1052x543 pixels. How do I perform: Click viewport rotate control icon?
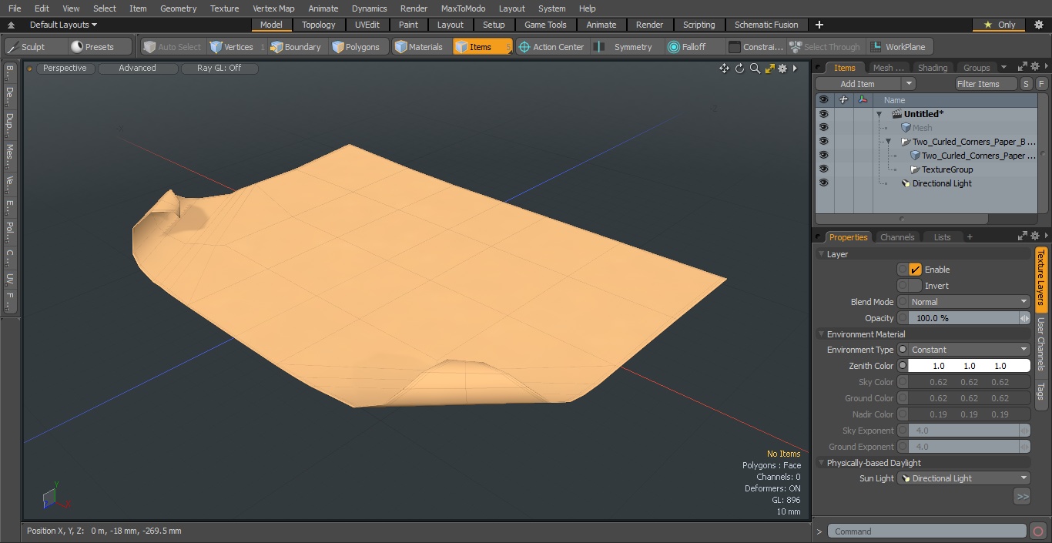click(739, 69)
